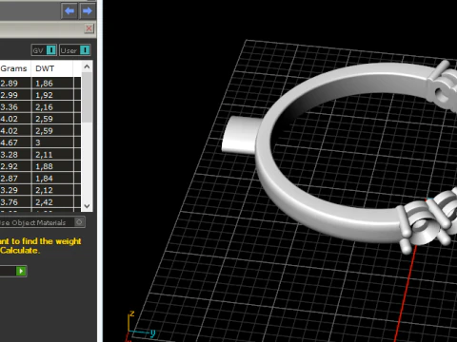Click the blue right arrow button
Screen dimensions: 457x342
coord(87,11)
